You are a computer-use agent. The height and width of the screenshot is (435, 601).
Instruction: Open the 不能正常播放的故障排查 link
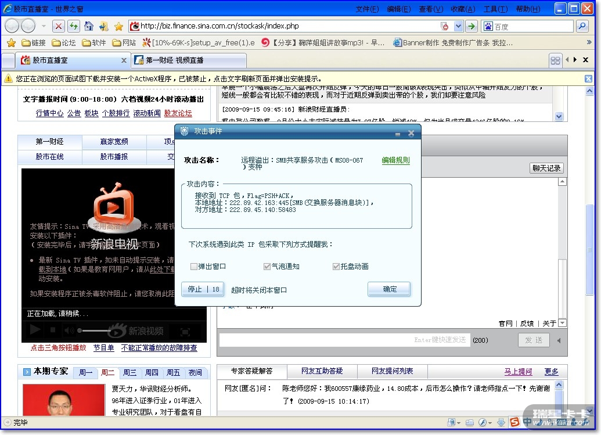pos(159,348)
